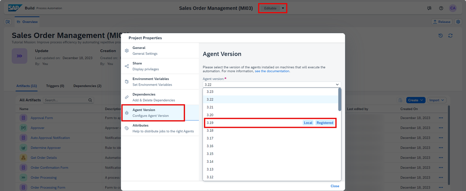466x191 pixels.
Task: Click the Editable status badge
Action: tap(270, 8)
